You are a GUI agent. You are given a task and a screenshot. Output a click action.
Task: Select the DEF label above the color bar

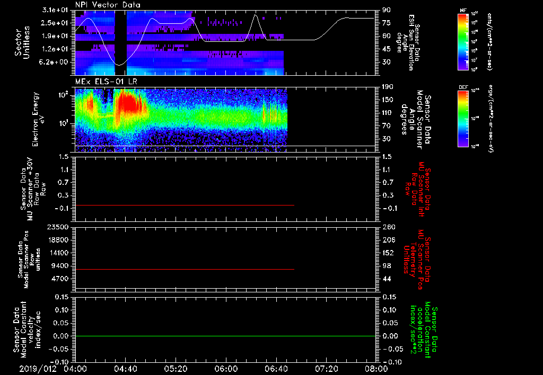pyautogui.click(x=463, y=87)
